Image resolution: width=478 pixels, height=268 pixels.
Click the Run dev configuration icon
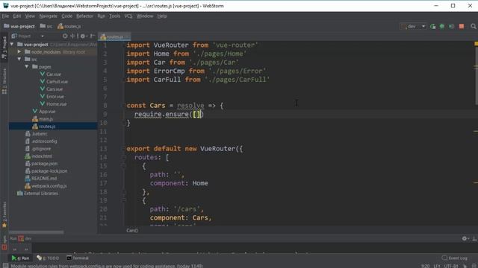(433, 27)
